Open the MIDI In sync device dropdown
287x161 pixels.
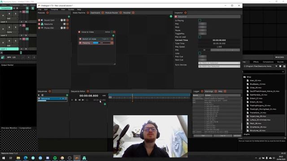point(219,63)
